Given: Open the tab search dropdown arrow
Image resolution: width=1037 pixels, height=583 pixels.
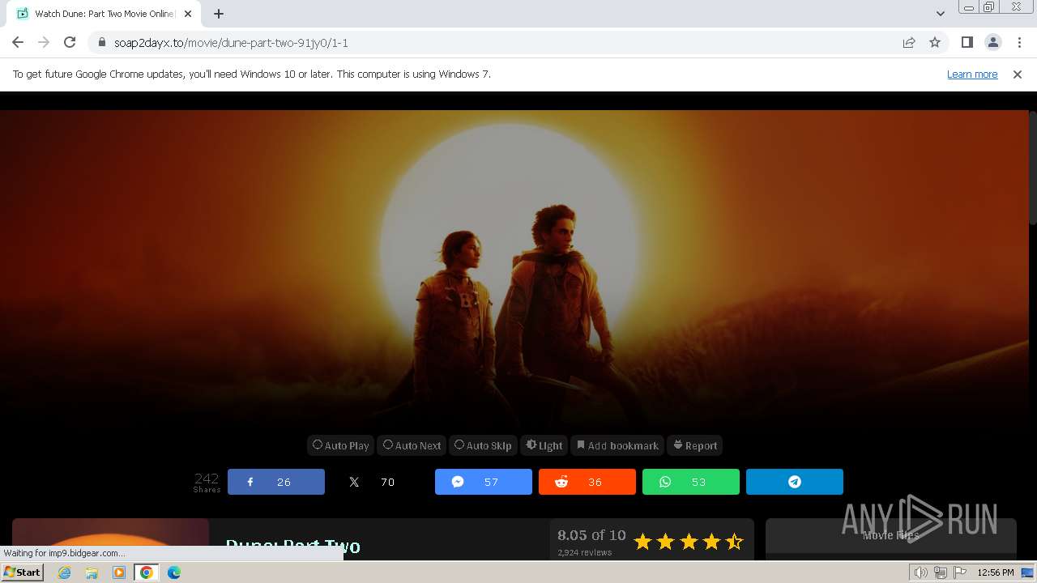Looking at the screenshot, I should point(941,14).
